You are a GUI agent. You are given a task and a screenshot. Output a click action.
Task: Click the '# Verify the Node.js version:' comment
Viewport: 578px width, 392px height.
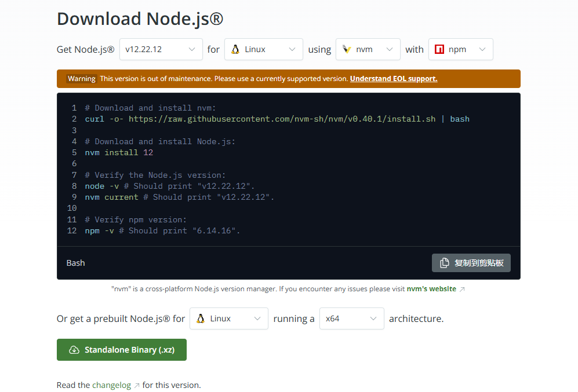[155, 175]
